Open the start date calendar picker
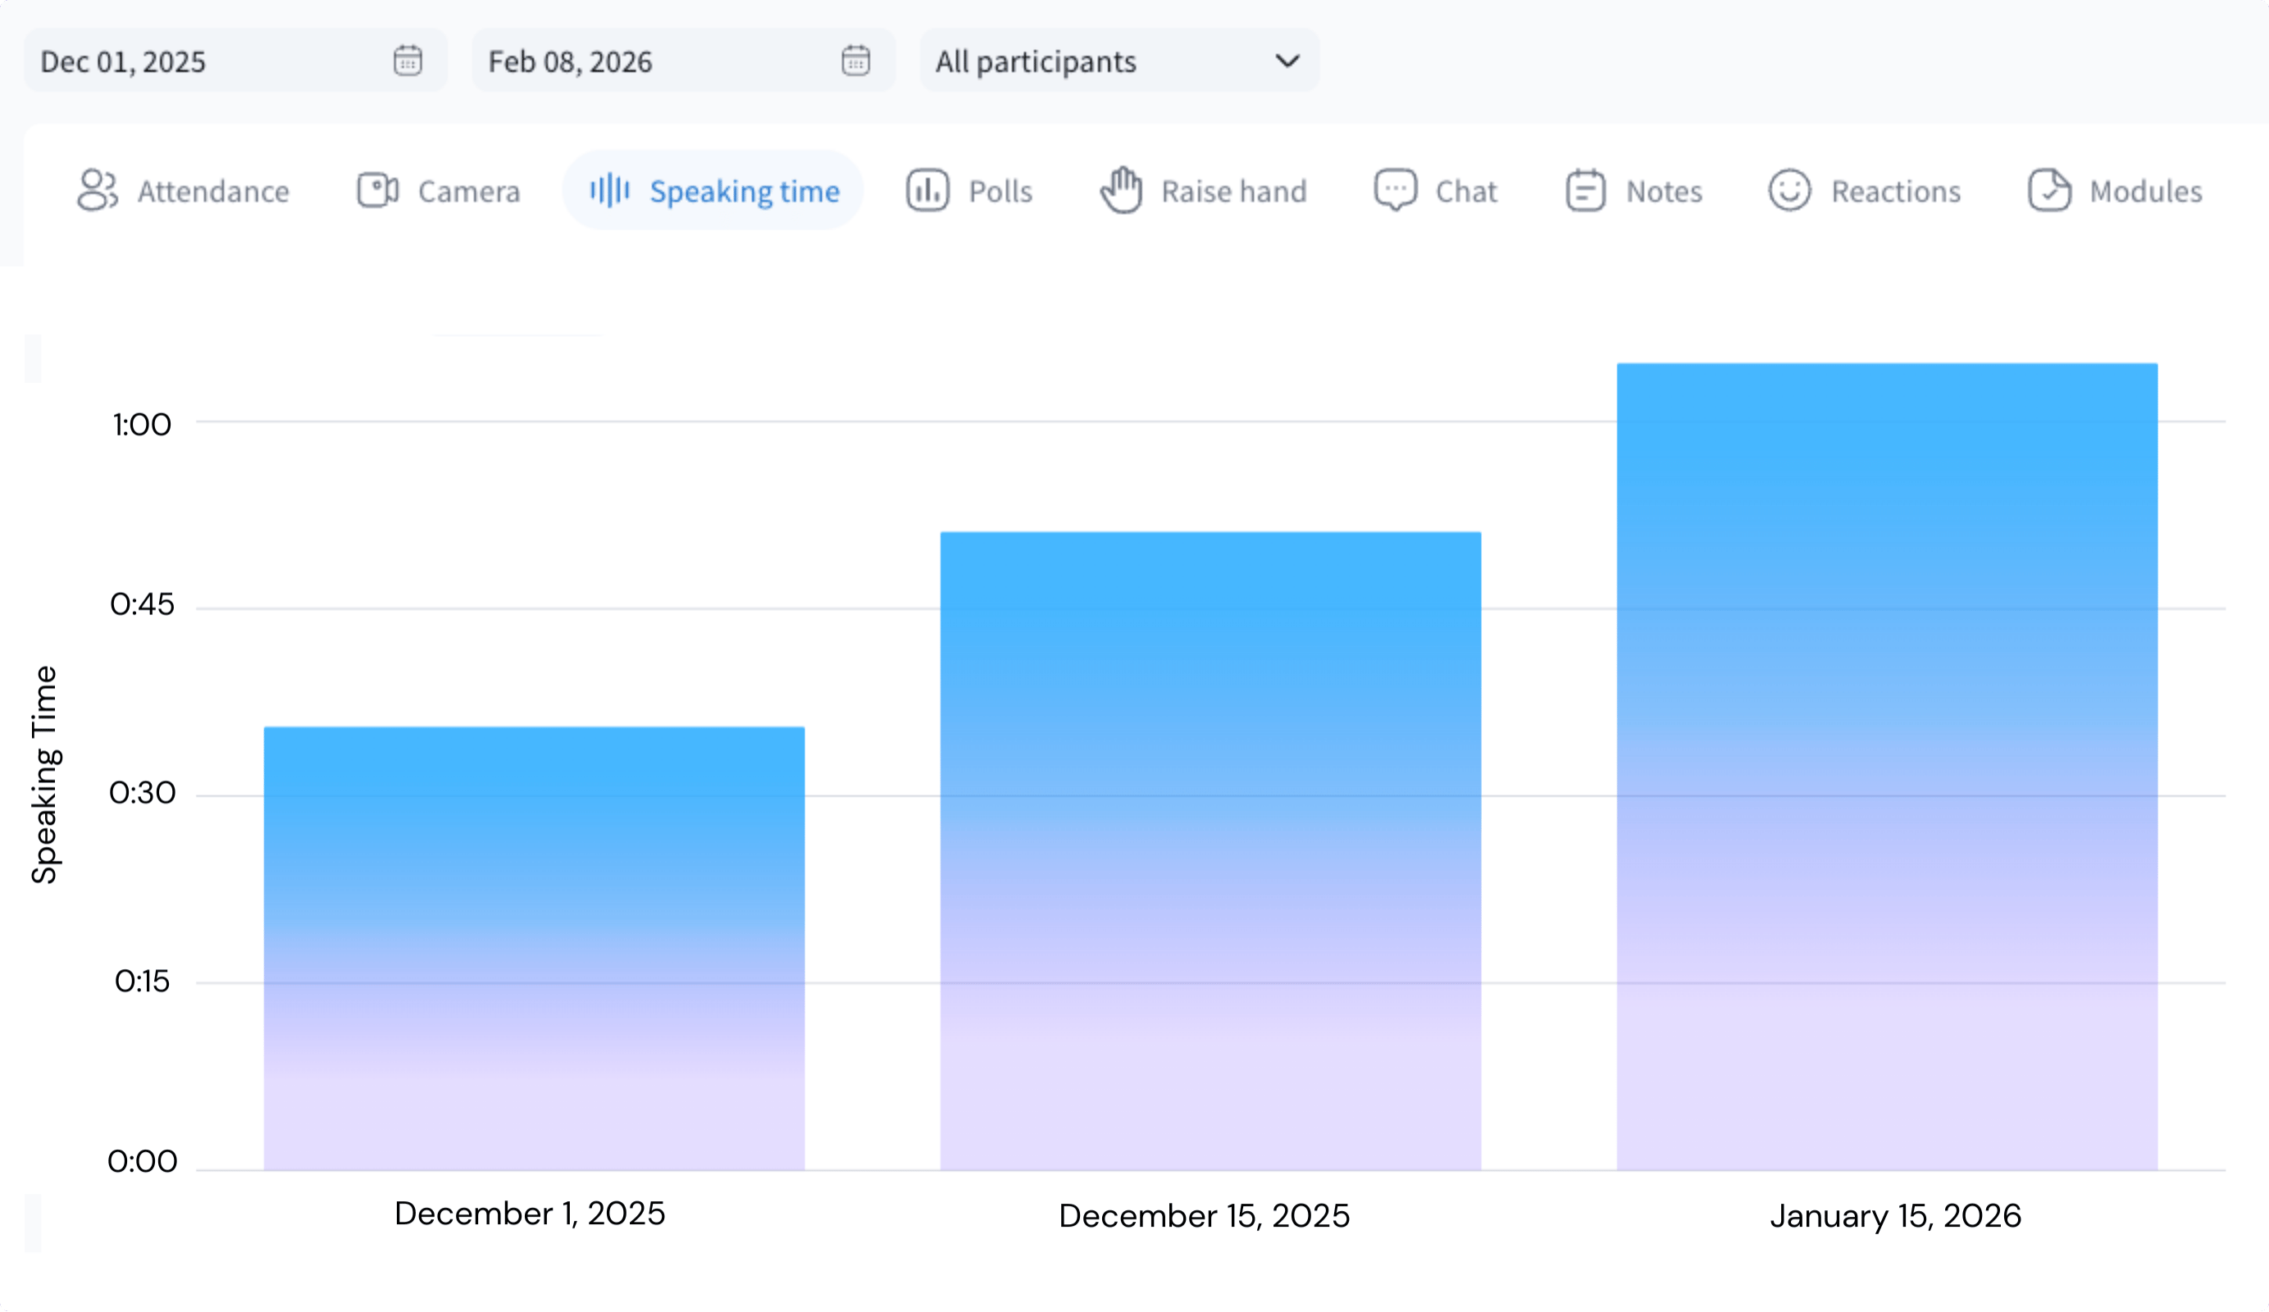Viewport: 2269px width, 1312px height. pos(407,61)
